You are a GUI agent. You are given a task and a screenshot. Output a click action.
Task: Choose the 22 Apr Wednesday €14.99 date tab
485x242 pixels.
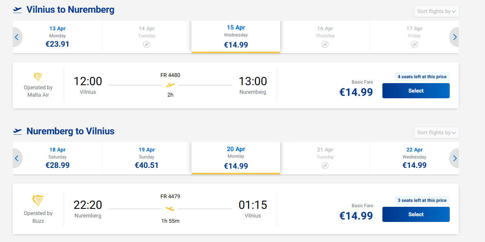pos(414,158)
